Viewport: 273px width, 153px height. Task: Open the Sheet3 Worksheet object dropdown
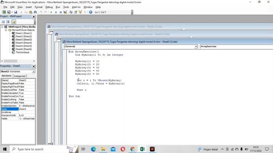[x=33, y=71]
